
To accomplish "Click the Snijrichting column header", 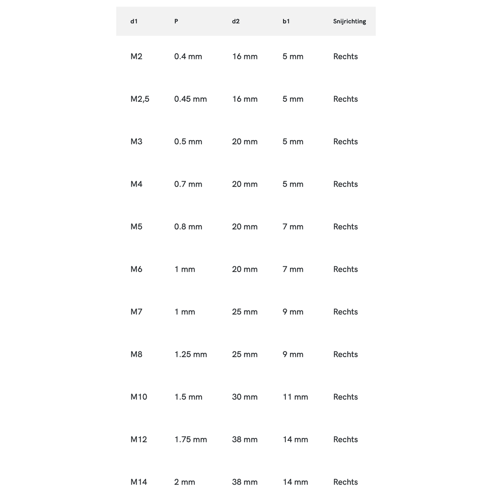I will pyautogui.click(x=349, y=22).
